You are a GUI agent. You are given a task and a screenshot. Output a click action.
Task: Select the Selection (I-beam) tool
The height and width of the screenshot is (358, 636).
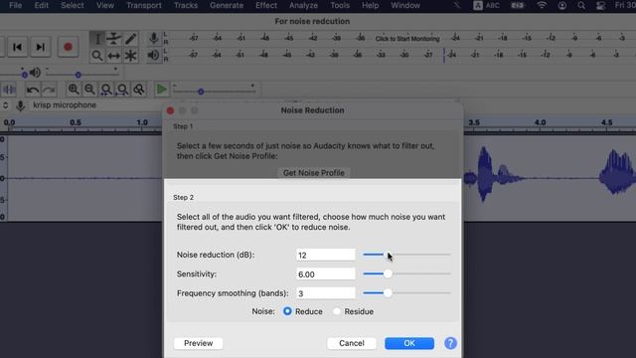coord(97,39)
